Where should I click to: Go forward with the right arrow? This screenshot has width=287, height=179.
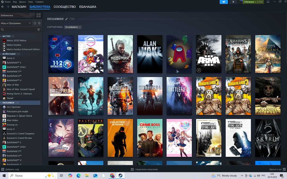tap(8, 7)
